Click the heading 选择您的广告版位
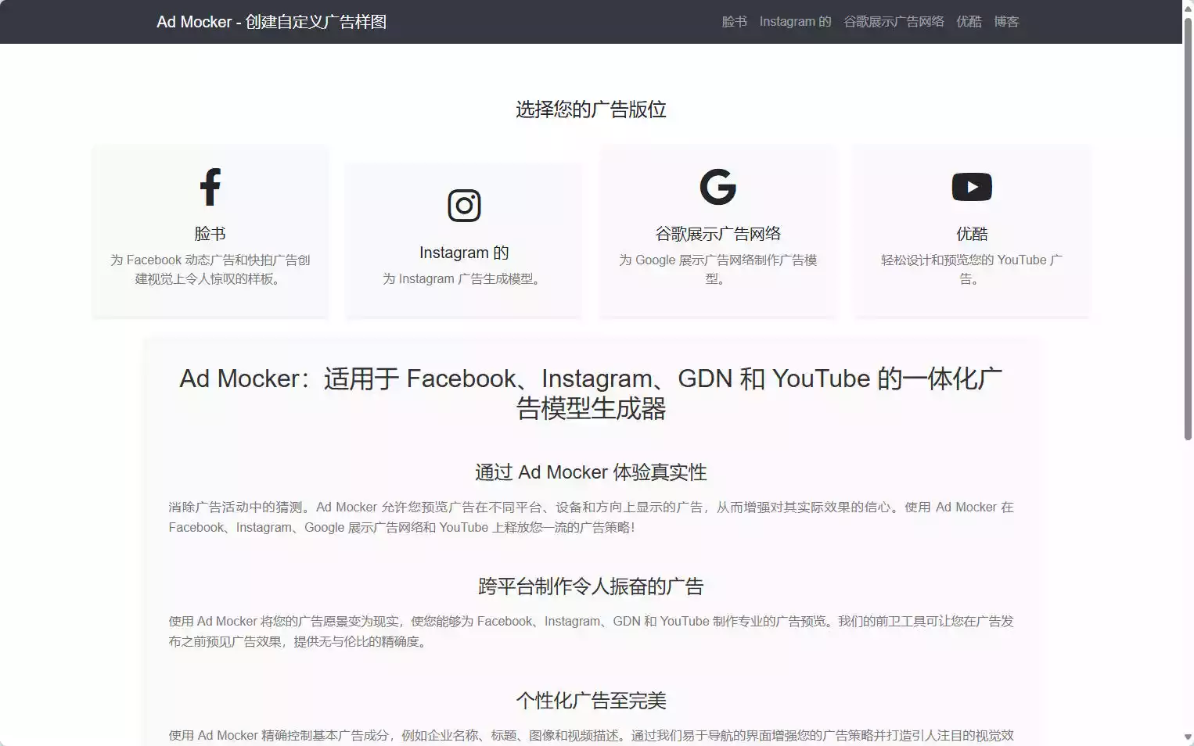Screen dimensions: 1194x746 591,109
